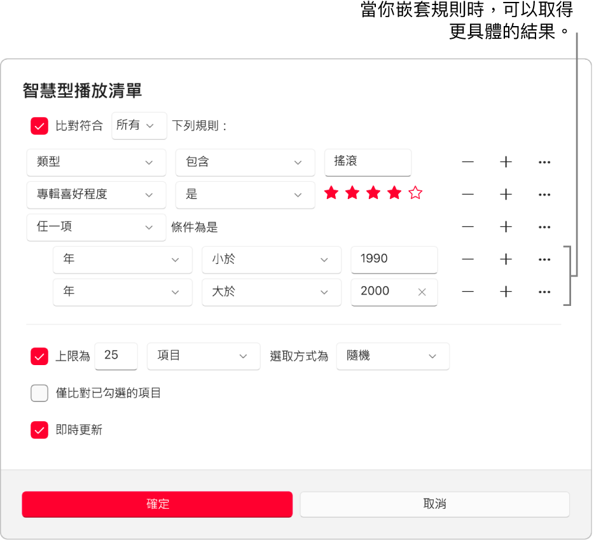The width and height of the screenshot is (594, 540).
Task: Open the 所有 match condition dropdown
Action: [x=139, y=125]
